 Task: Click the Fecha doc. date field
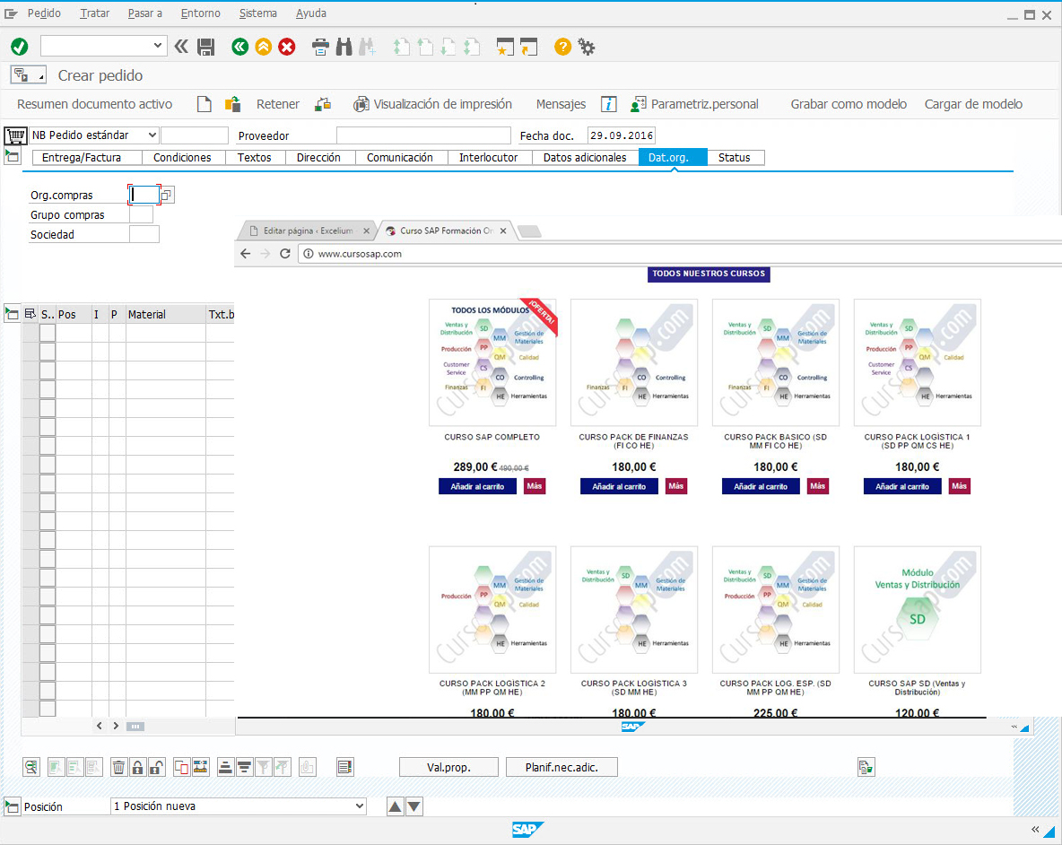coord(621,135)
